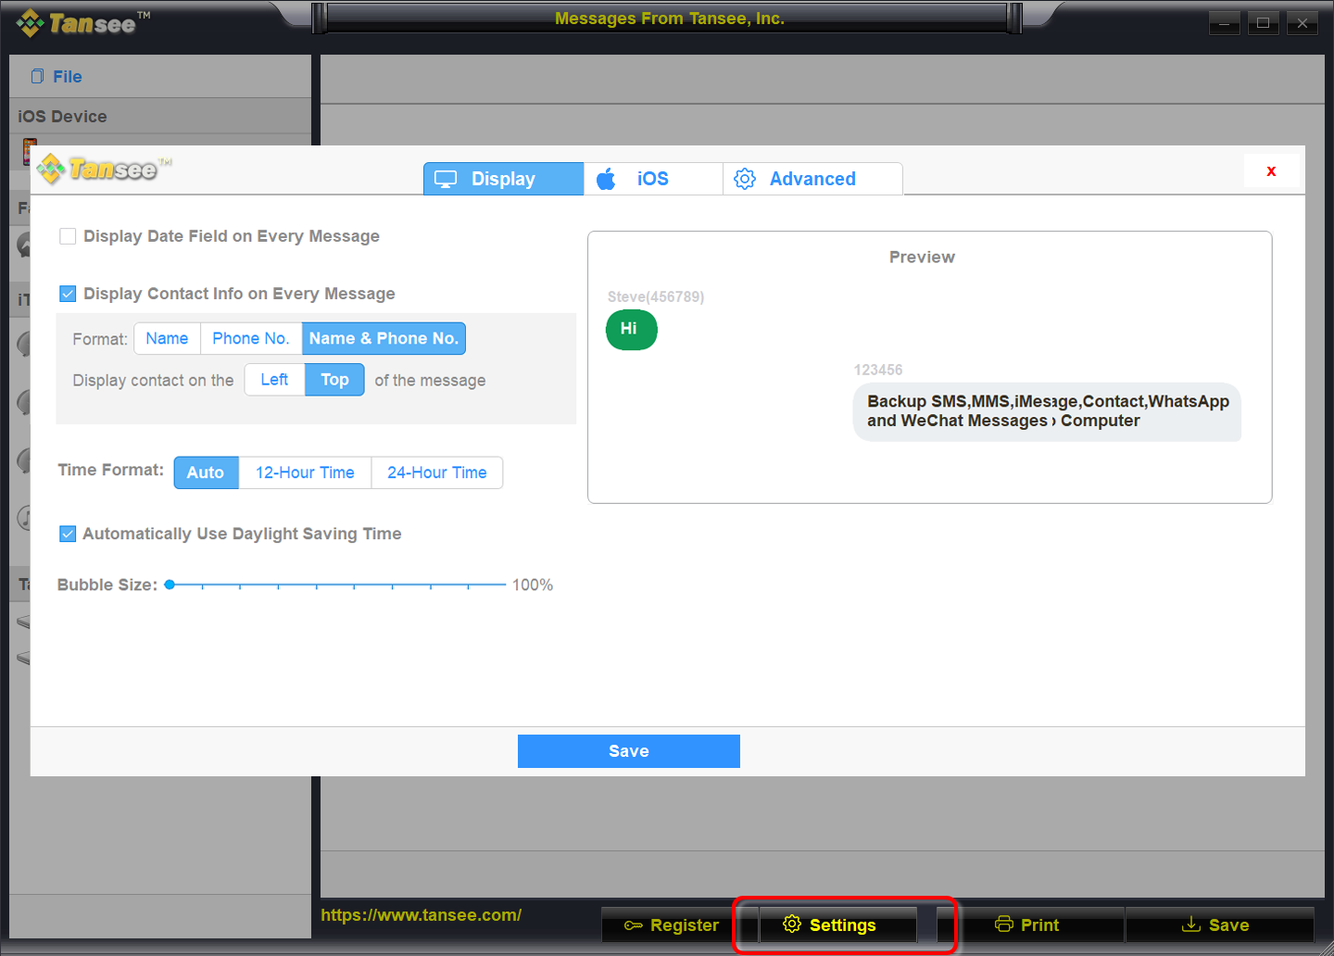Image resolution: width=1334 pixels, height=956 pixels.
Task: Select Name contact format
Action: (167, 338)
